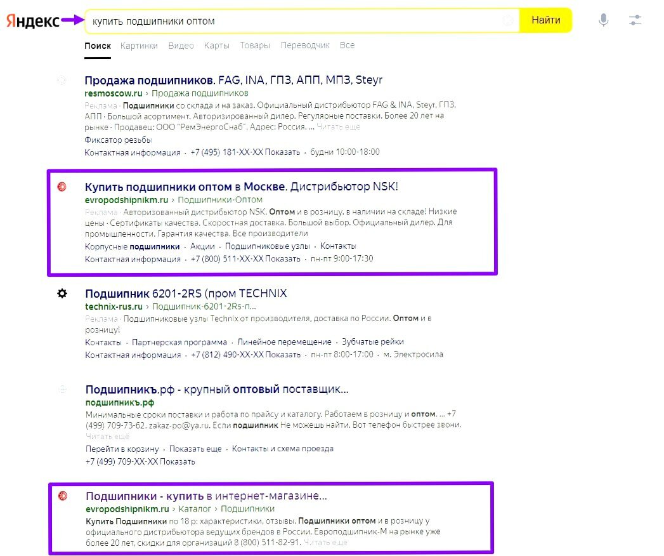The height and width of the screenshot is (556, 664).
Task: Open the Продажа подшипников. FAG, INA result title
Action: 233,80
